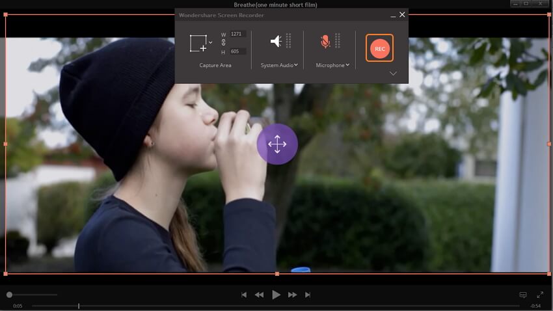The image size is (553, 311).
Task: Click the red REC record button
Action: tap(379, 48)
